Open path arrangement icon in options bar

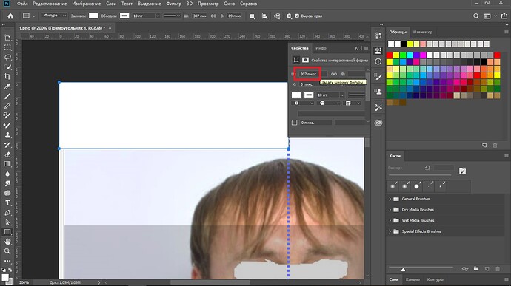[277, 16]
